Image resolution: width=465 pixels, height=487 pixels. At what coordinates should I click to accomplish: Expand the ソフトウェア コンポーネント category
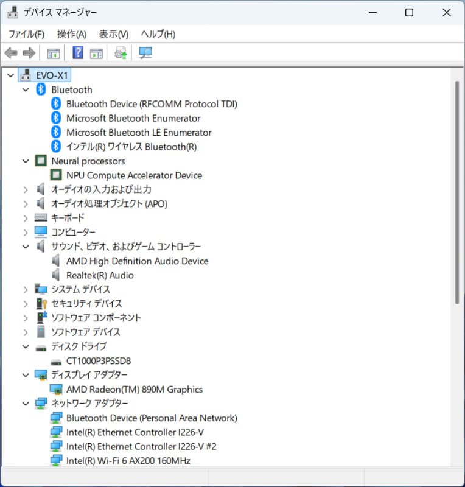26,318
